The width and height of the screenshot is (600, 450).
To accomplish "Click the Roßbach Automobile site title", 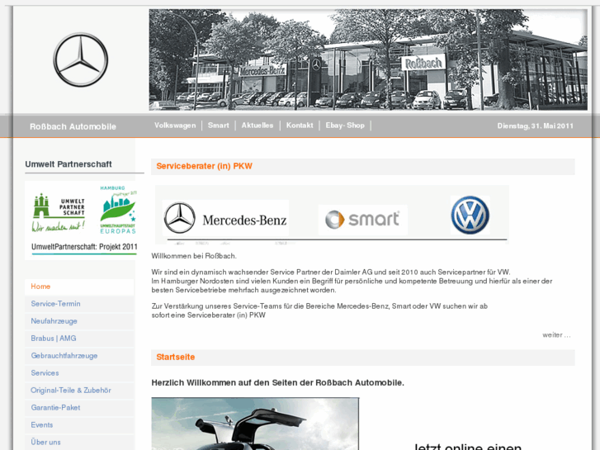I will click(x=73, y=127).
